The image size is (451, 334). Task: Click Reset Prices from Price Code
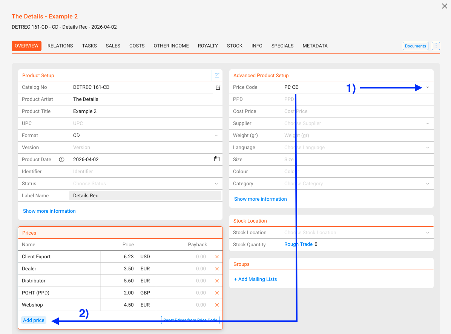[x=190, y=320]
